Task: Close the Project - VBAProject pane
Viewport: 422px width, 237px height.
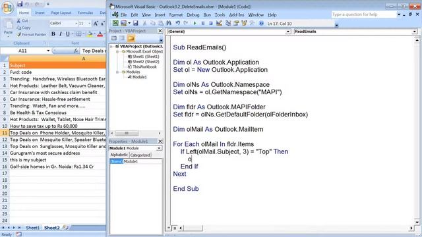Action: [160, 31]
